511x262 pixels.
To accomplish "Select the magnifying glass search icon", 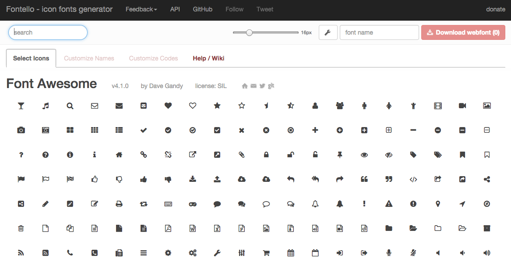I will pos(70,106).
